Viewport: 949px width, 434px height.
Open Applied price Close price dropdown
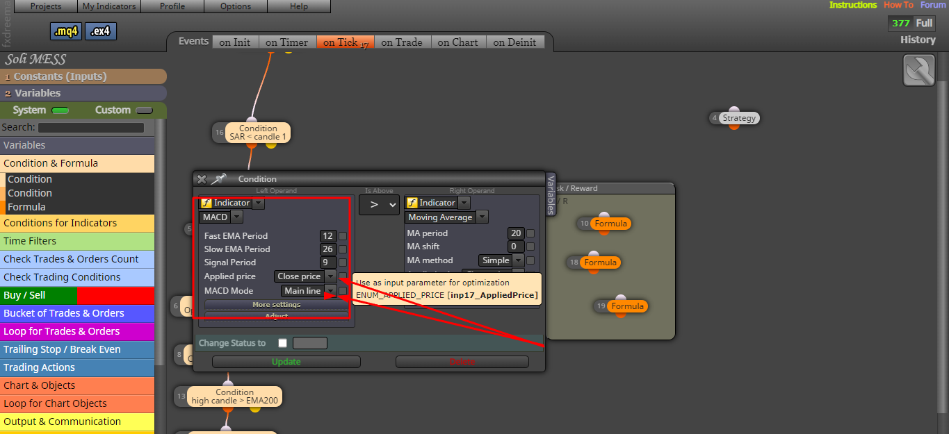pyautogui.click(x=330, y=276)
